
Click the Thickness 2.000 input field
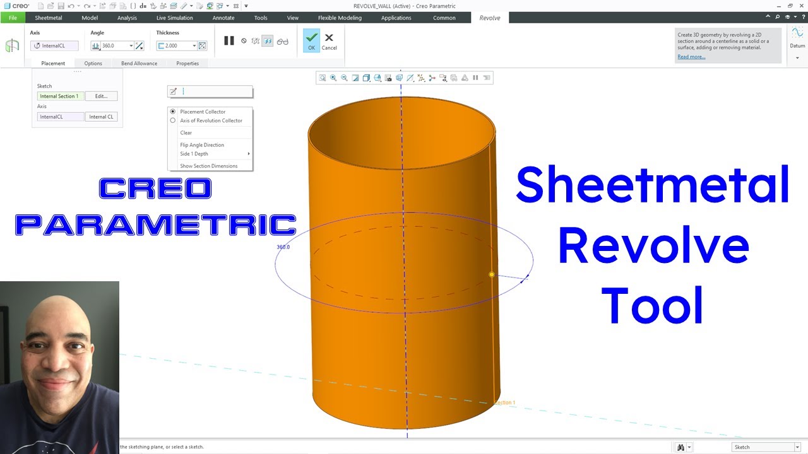(178, 45)
